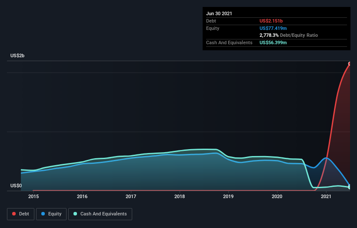357x228 pixels.
Task: Click the 2,778.3% Debt/Equity Ratio text
Action: coord(289,35)
